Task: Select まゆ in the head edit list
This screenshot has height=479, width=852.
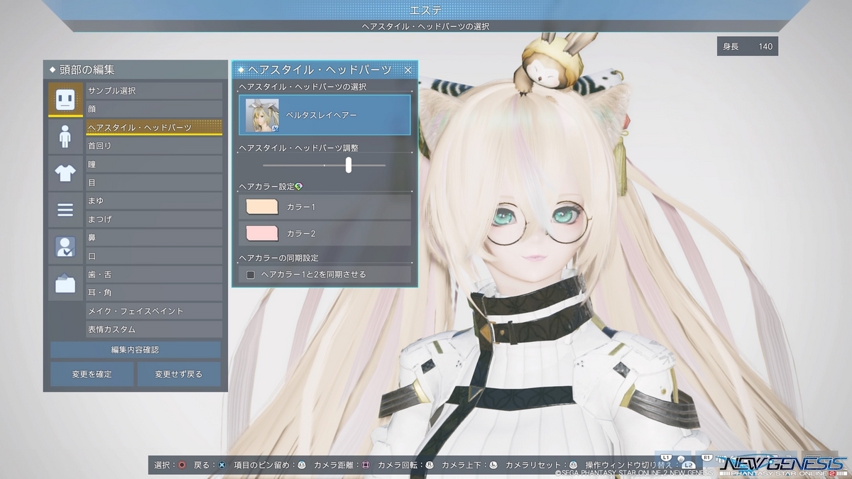Action: tap(154, 201)
